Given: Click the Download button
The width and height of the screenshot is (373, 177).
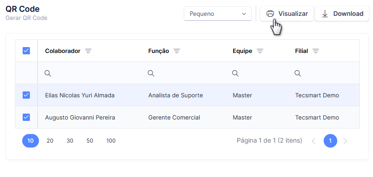Looking at the screenshot, I should (342, 14).
